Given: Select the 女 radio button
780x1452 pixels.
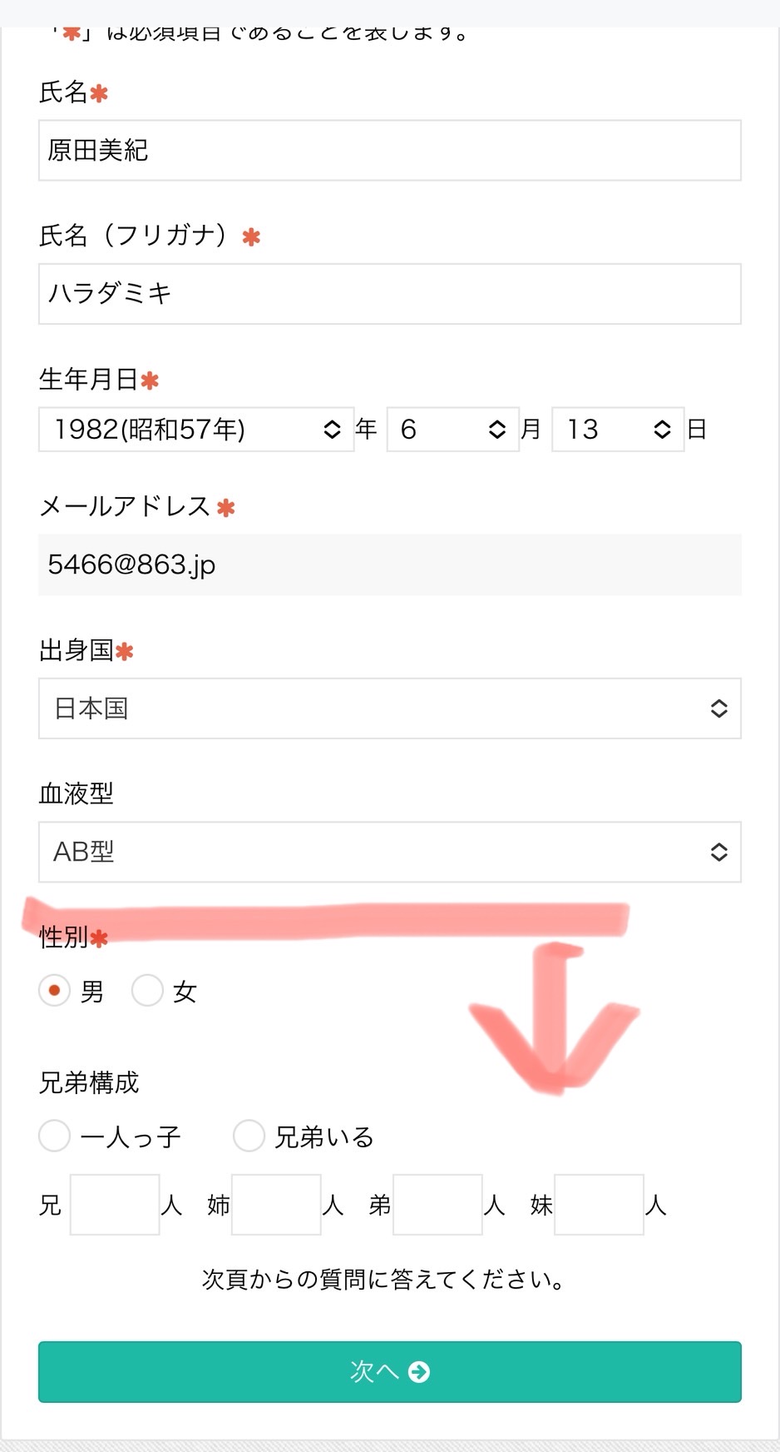Looking at the screenshot, I should [147, 991].
